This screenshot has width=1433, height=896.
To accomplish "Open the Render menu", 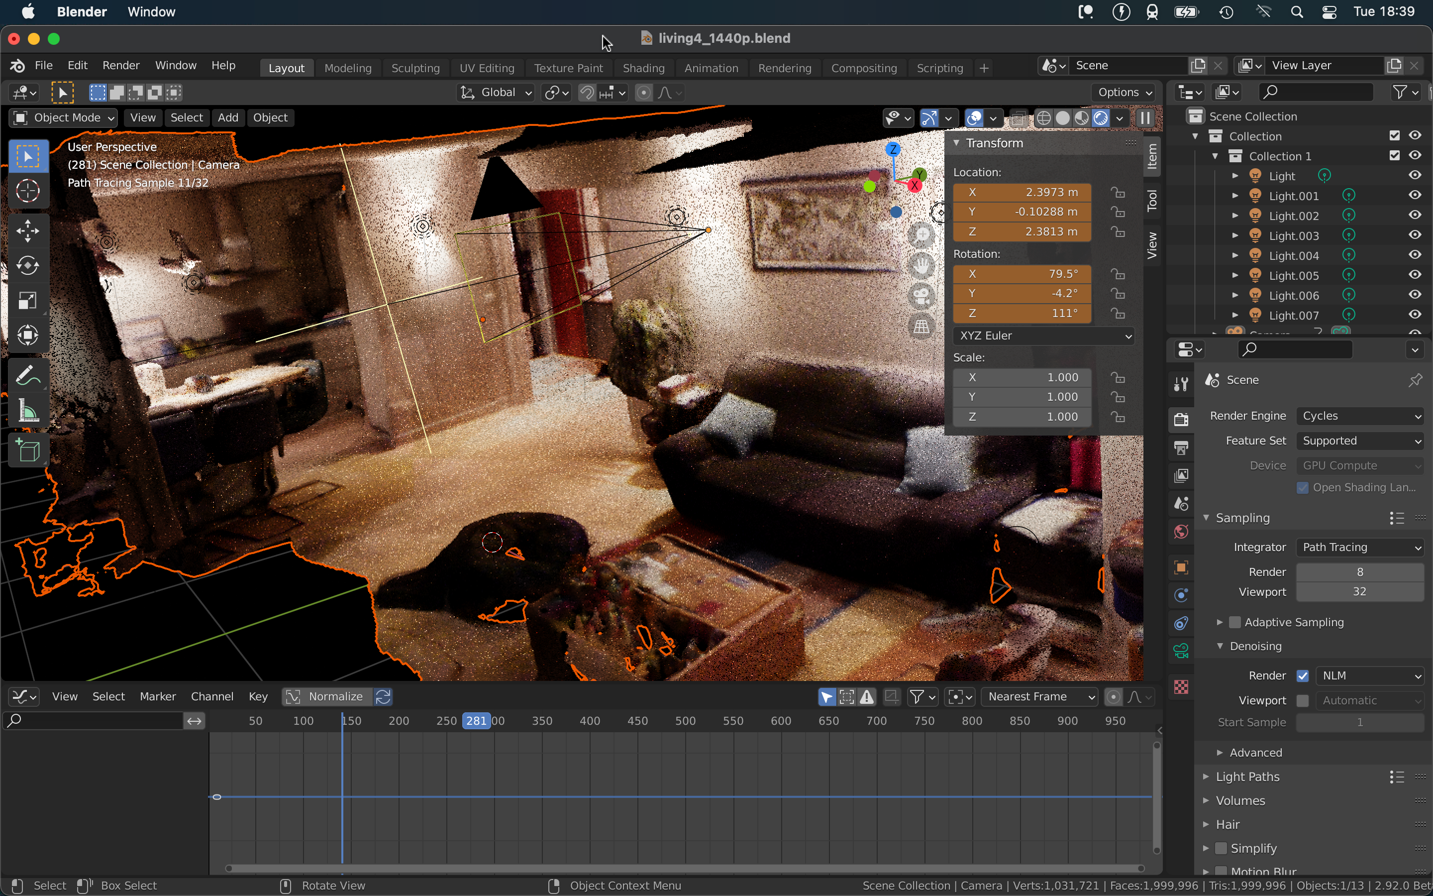I will pos(120,65).
